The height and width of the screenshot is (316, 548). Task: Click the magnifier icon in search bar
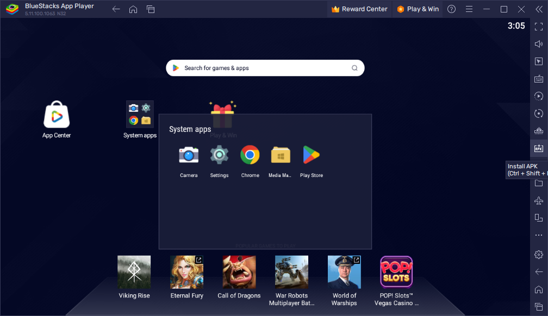coord(354,68)
